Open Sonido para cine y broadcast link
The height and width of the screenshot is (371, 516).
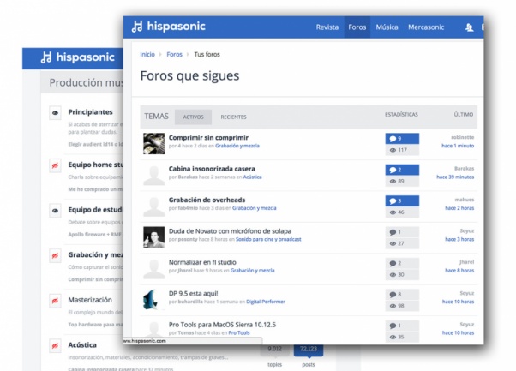coord(268,239)
